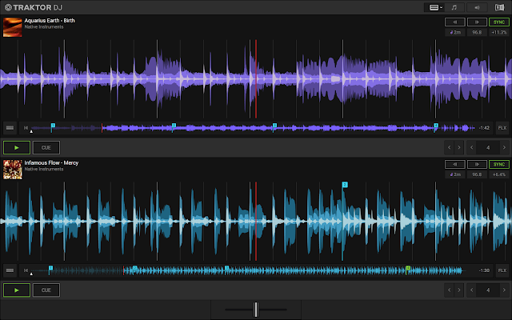Skip to track start on bottom deck overview
512x320 pixels.
tap(26, 270)
